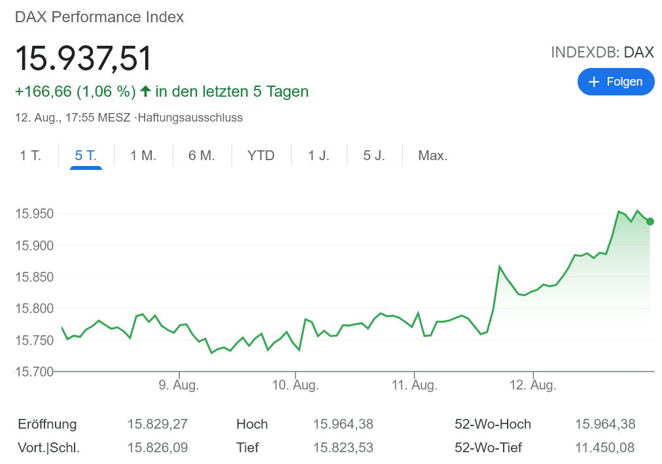Show the YTD chart range
Viewport: 662px width, 464px height.
pos(261,156)
